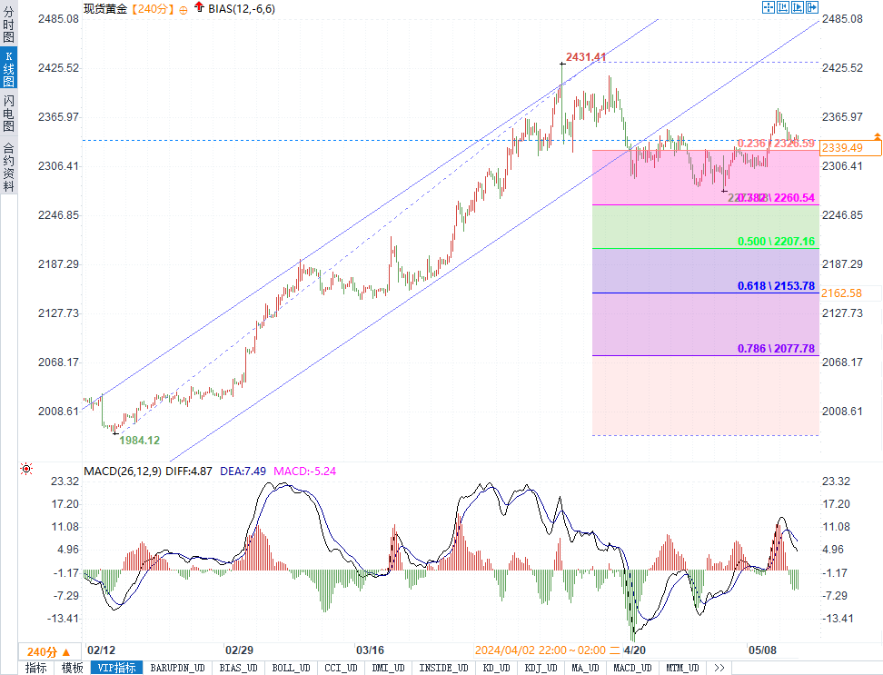Open the 合约资料 side tab

pyautogui.click(x=8, y=166)
